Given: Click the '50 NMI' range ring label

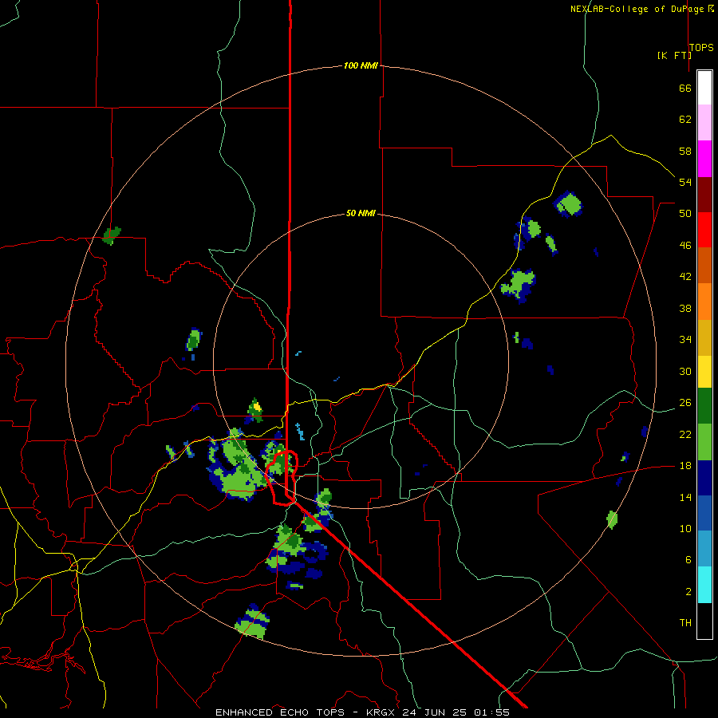Looking at the screenshot, I should pyautogui.click(x=361, y=213).
